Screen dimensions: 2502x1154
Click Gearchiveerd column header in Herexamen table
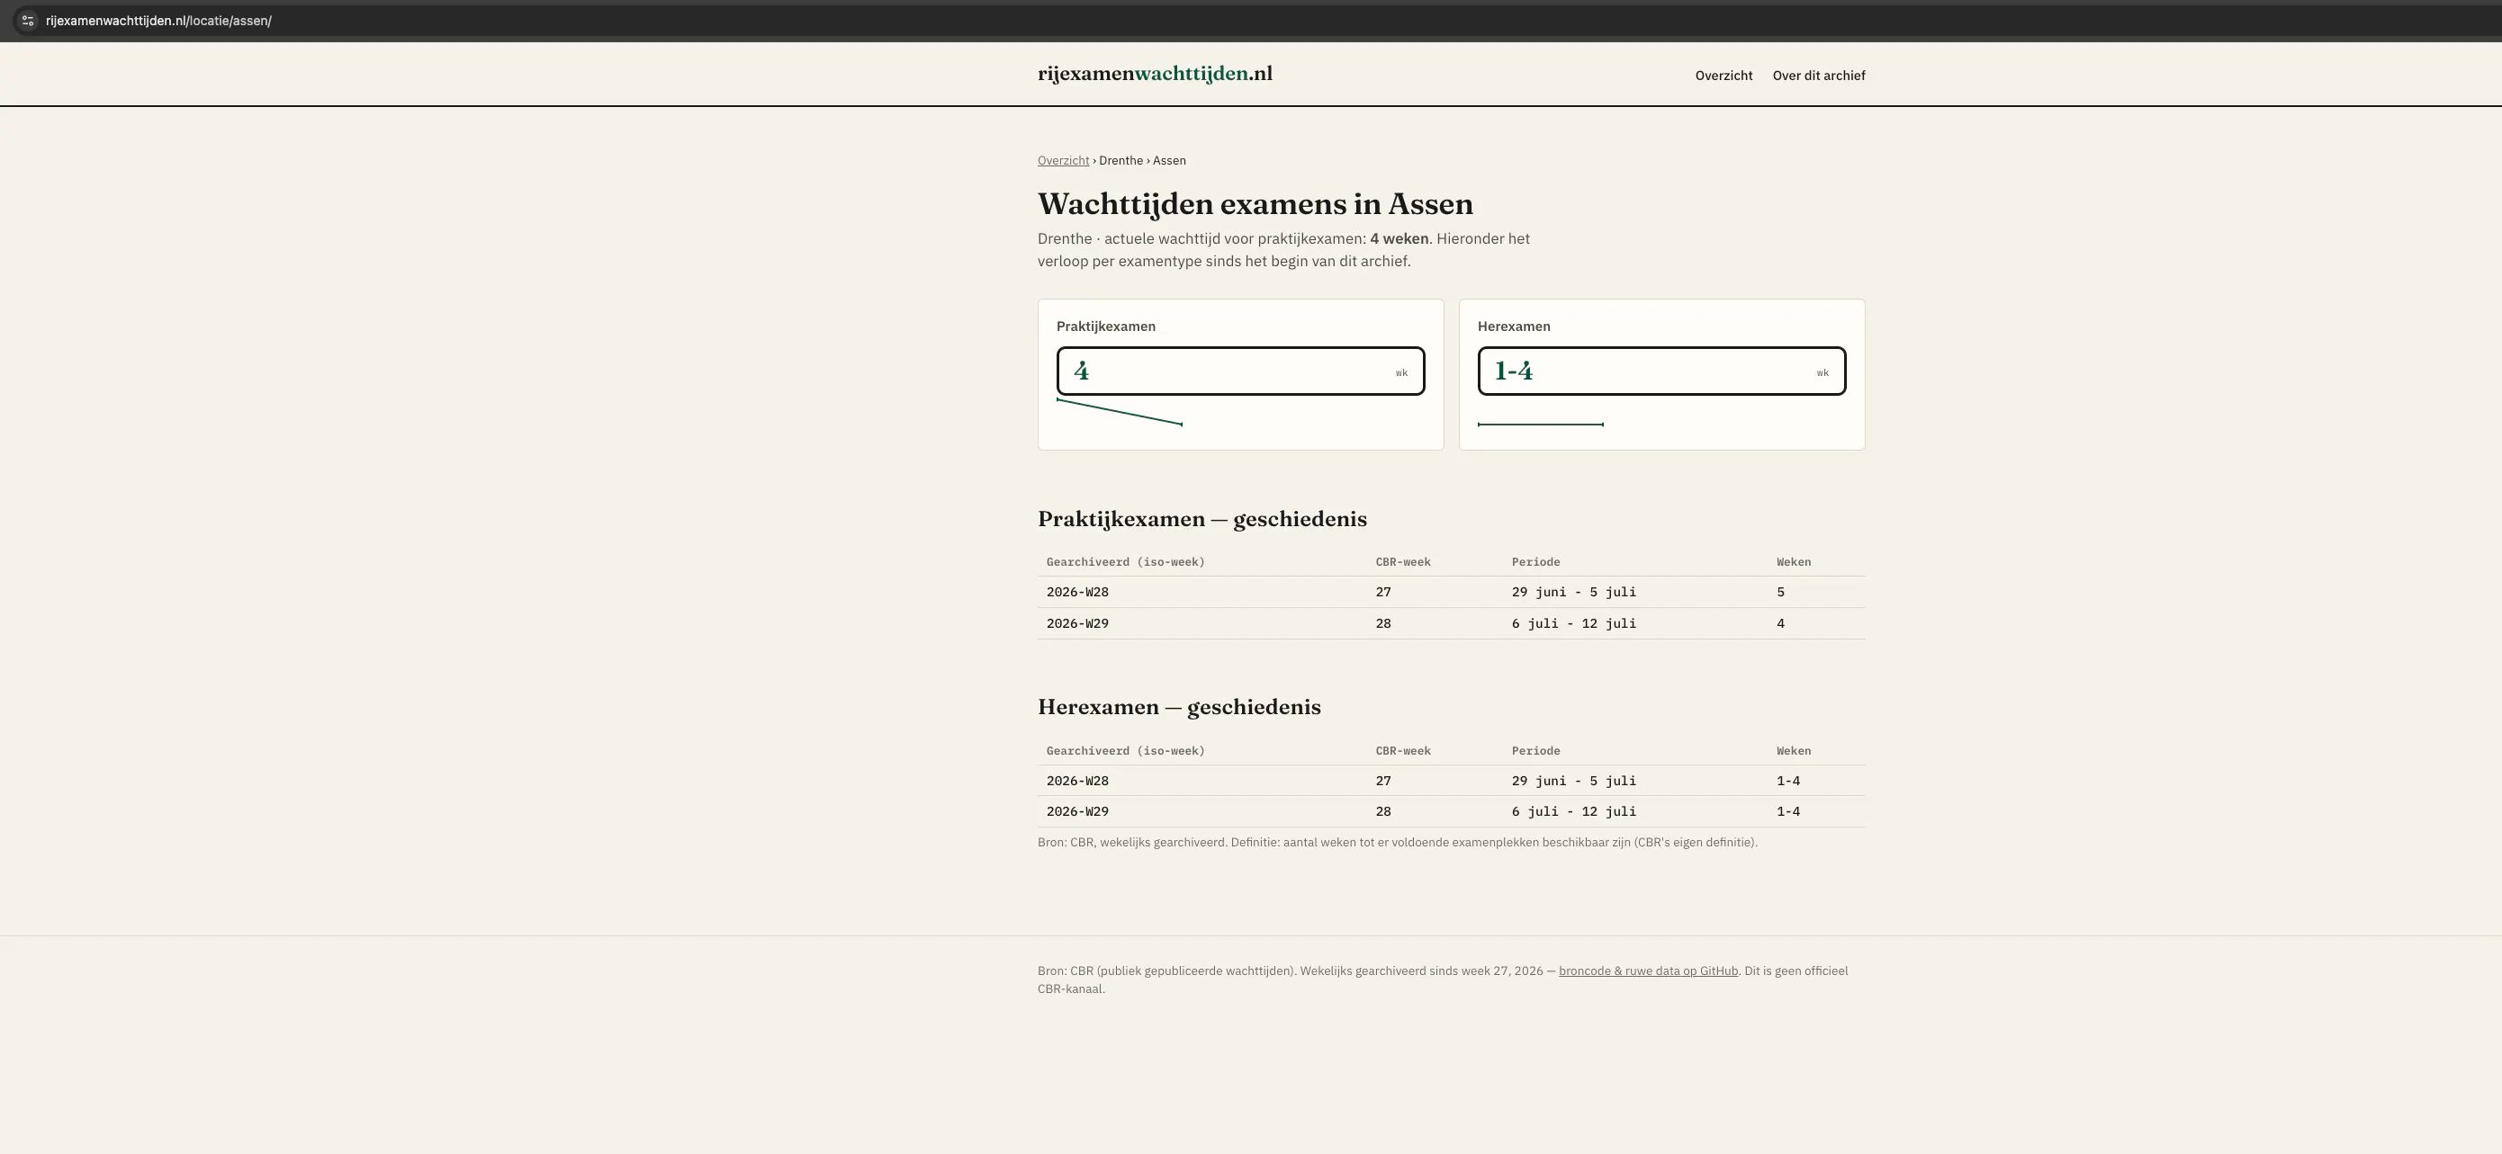tap(1125, 750)
